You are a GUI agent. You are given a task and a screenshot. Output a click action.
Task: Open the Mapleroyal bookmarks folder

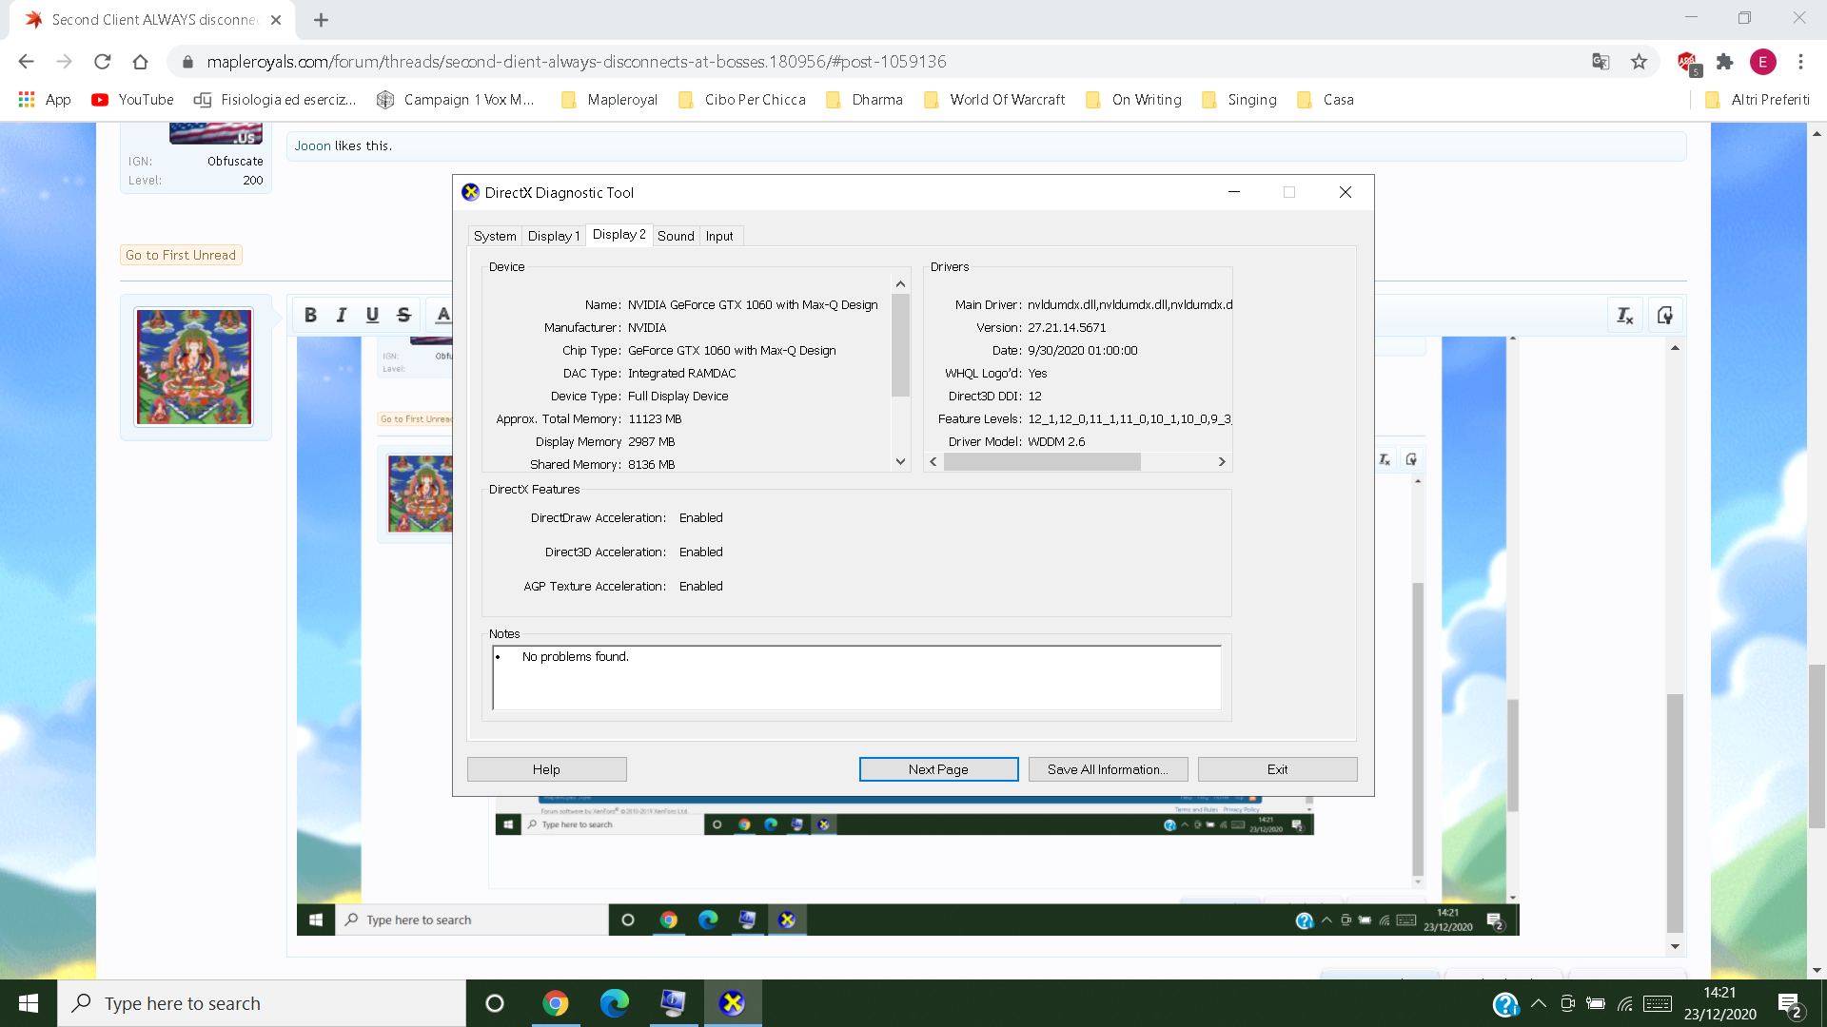coord(609,100)
